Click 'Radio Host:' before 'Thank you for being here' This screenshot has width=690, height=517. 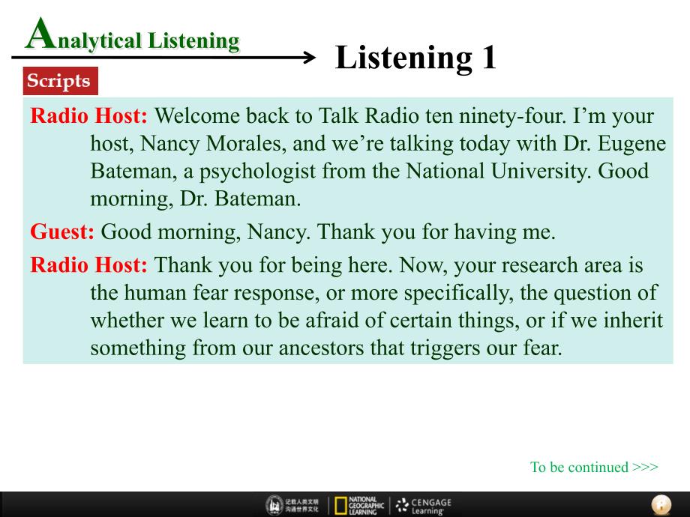click(x=88, y=265)
